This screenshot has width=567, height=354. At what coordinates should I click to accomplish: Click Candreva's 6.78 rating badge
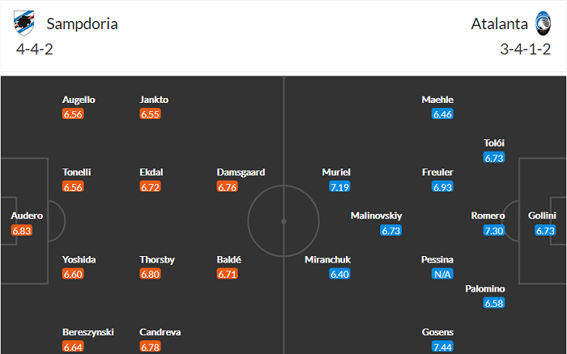(151, 347)
